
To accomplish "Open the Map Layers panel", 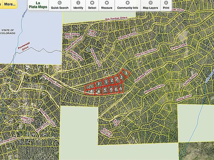I will pyautogui.click(x=150, y=5).
